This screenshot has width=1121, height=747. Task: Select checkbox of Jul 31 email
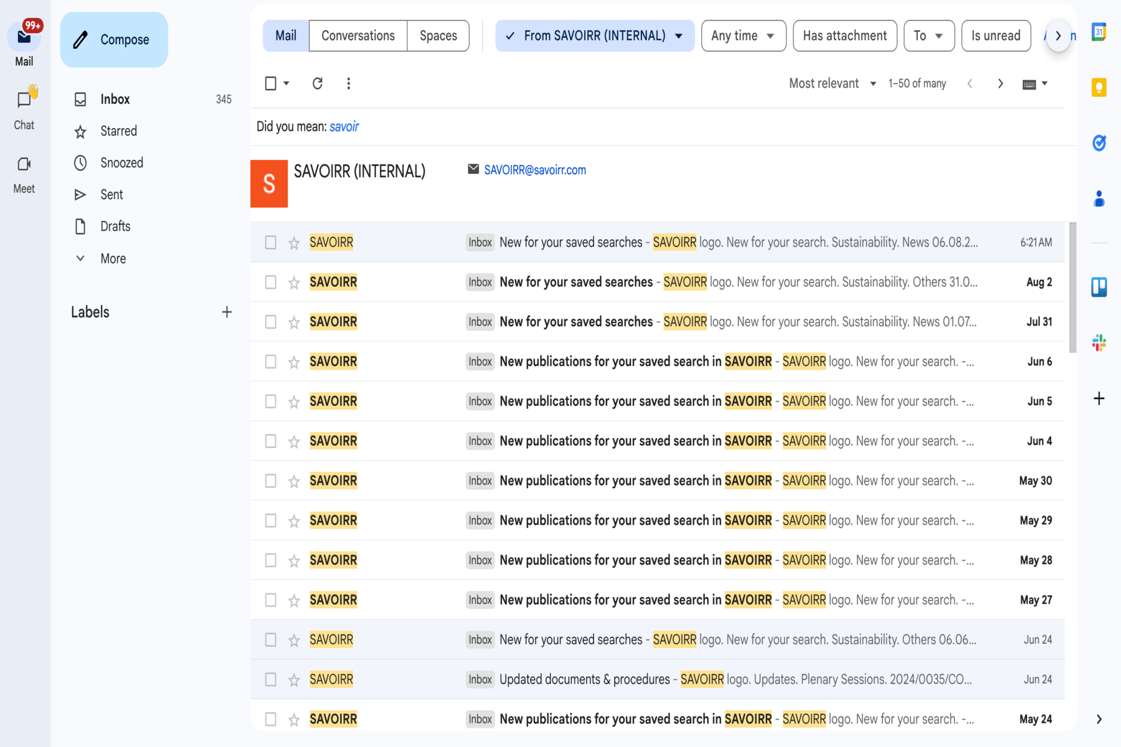(270, 322)
